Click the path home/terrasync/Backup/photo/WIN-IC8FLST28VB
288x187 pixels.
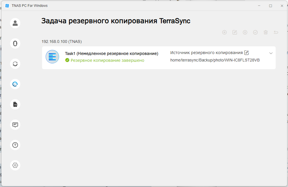pyautogui.click(x=215, y=60)
